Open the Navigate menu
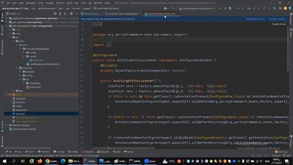293x165 pixels. [31, 3]
